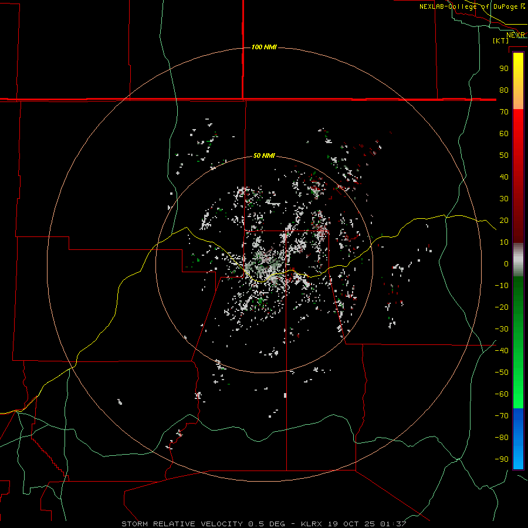Click the -50 value on the velocity scale
Screen dimensions: 528x528
(x=502, y=372)
